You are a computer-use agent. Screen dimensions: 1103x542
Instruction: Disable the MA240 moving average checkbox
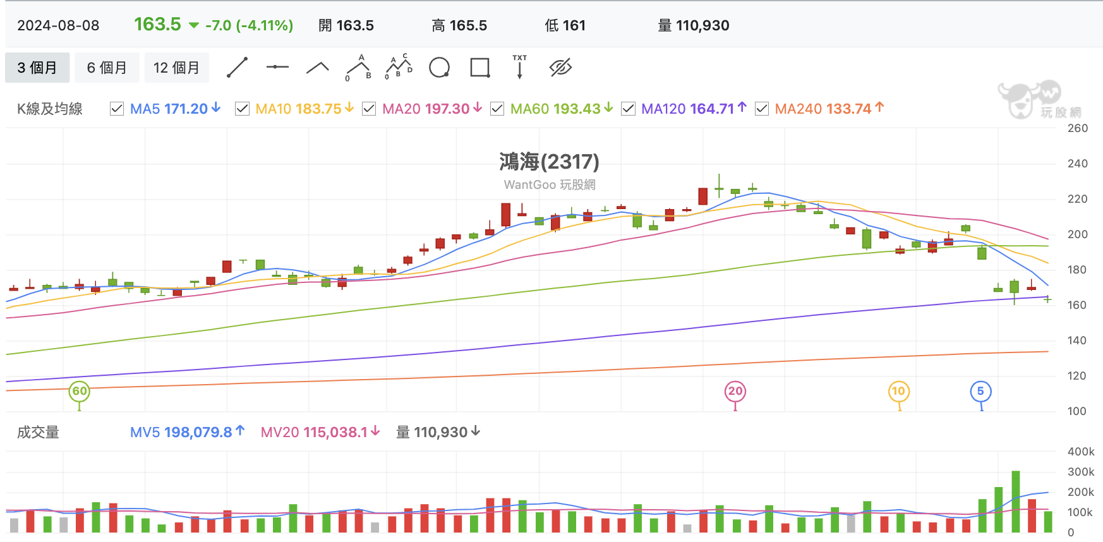(762, 109)
